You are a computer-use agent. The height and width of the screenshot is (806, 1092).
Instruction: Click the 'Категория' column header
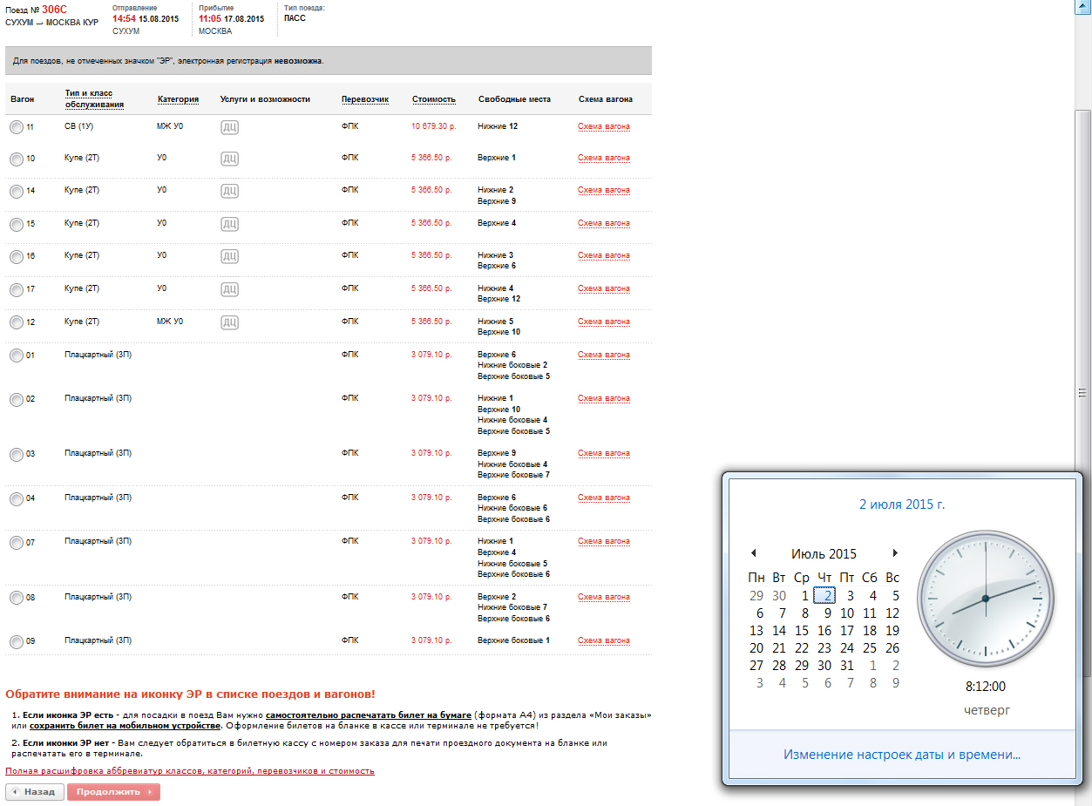(178, 99)
